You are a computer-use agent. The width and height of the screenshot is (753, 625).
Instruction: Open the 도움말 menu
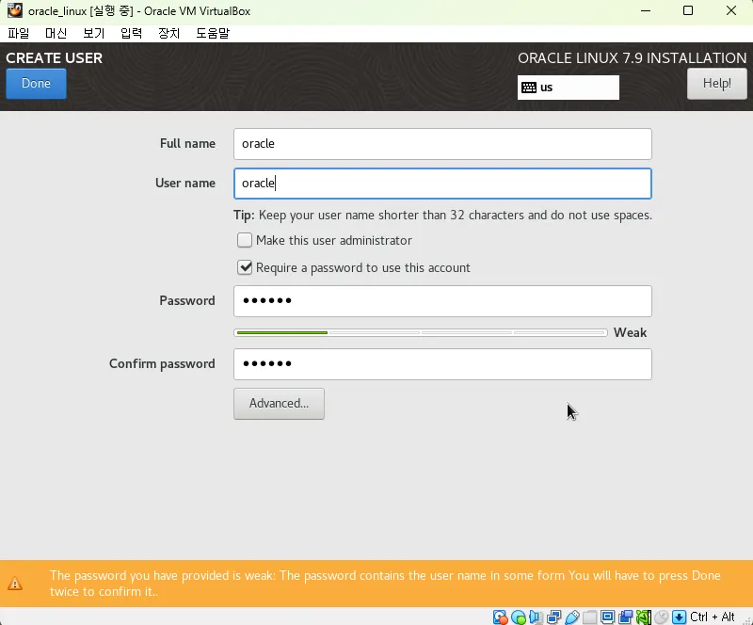213,33
